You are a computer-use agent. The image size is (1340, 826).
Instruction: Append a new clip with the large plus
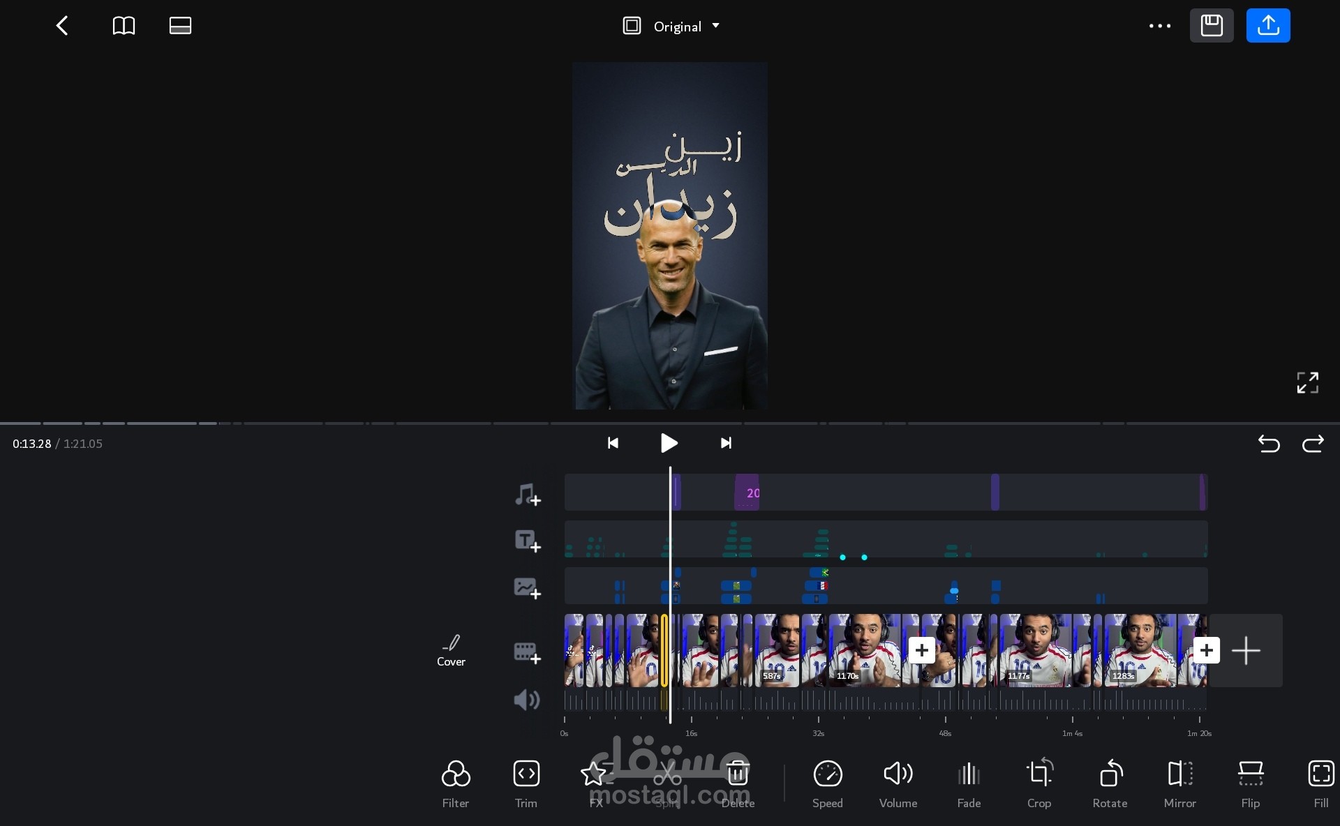[1246, 651]
